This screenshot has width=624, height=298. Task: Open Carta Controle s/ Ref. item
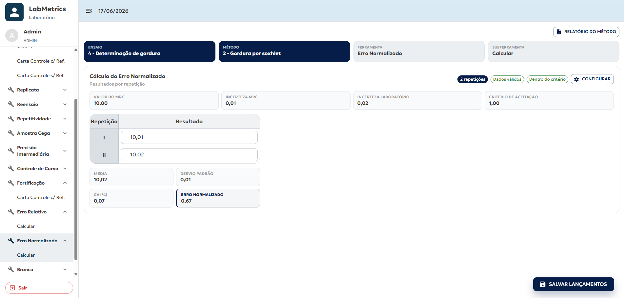tap(41, 75)
